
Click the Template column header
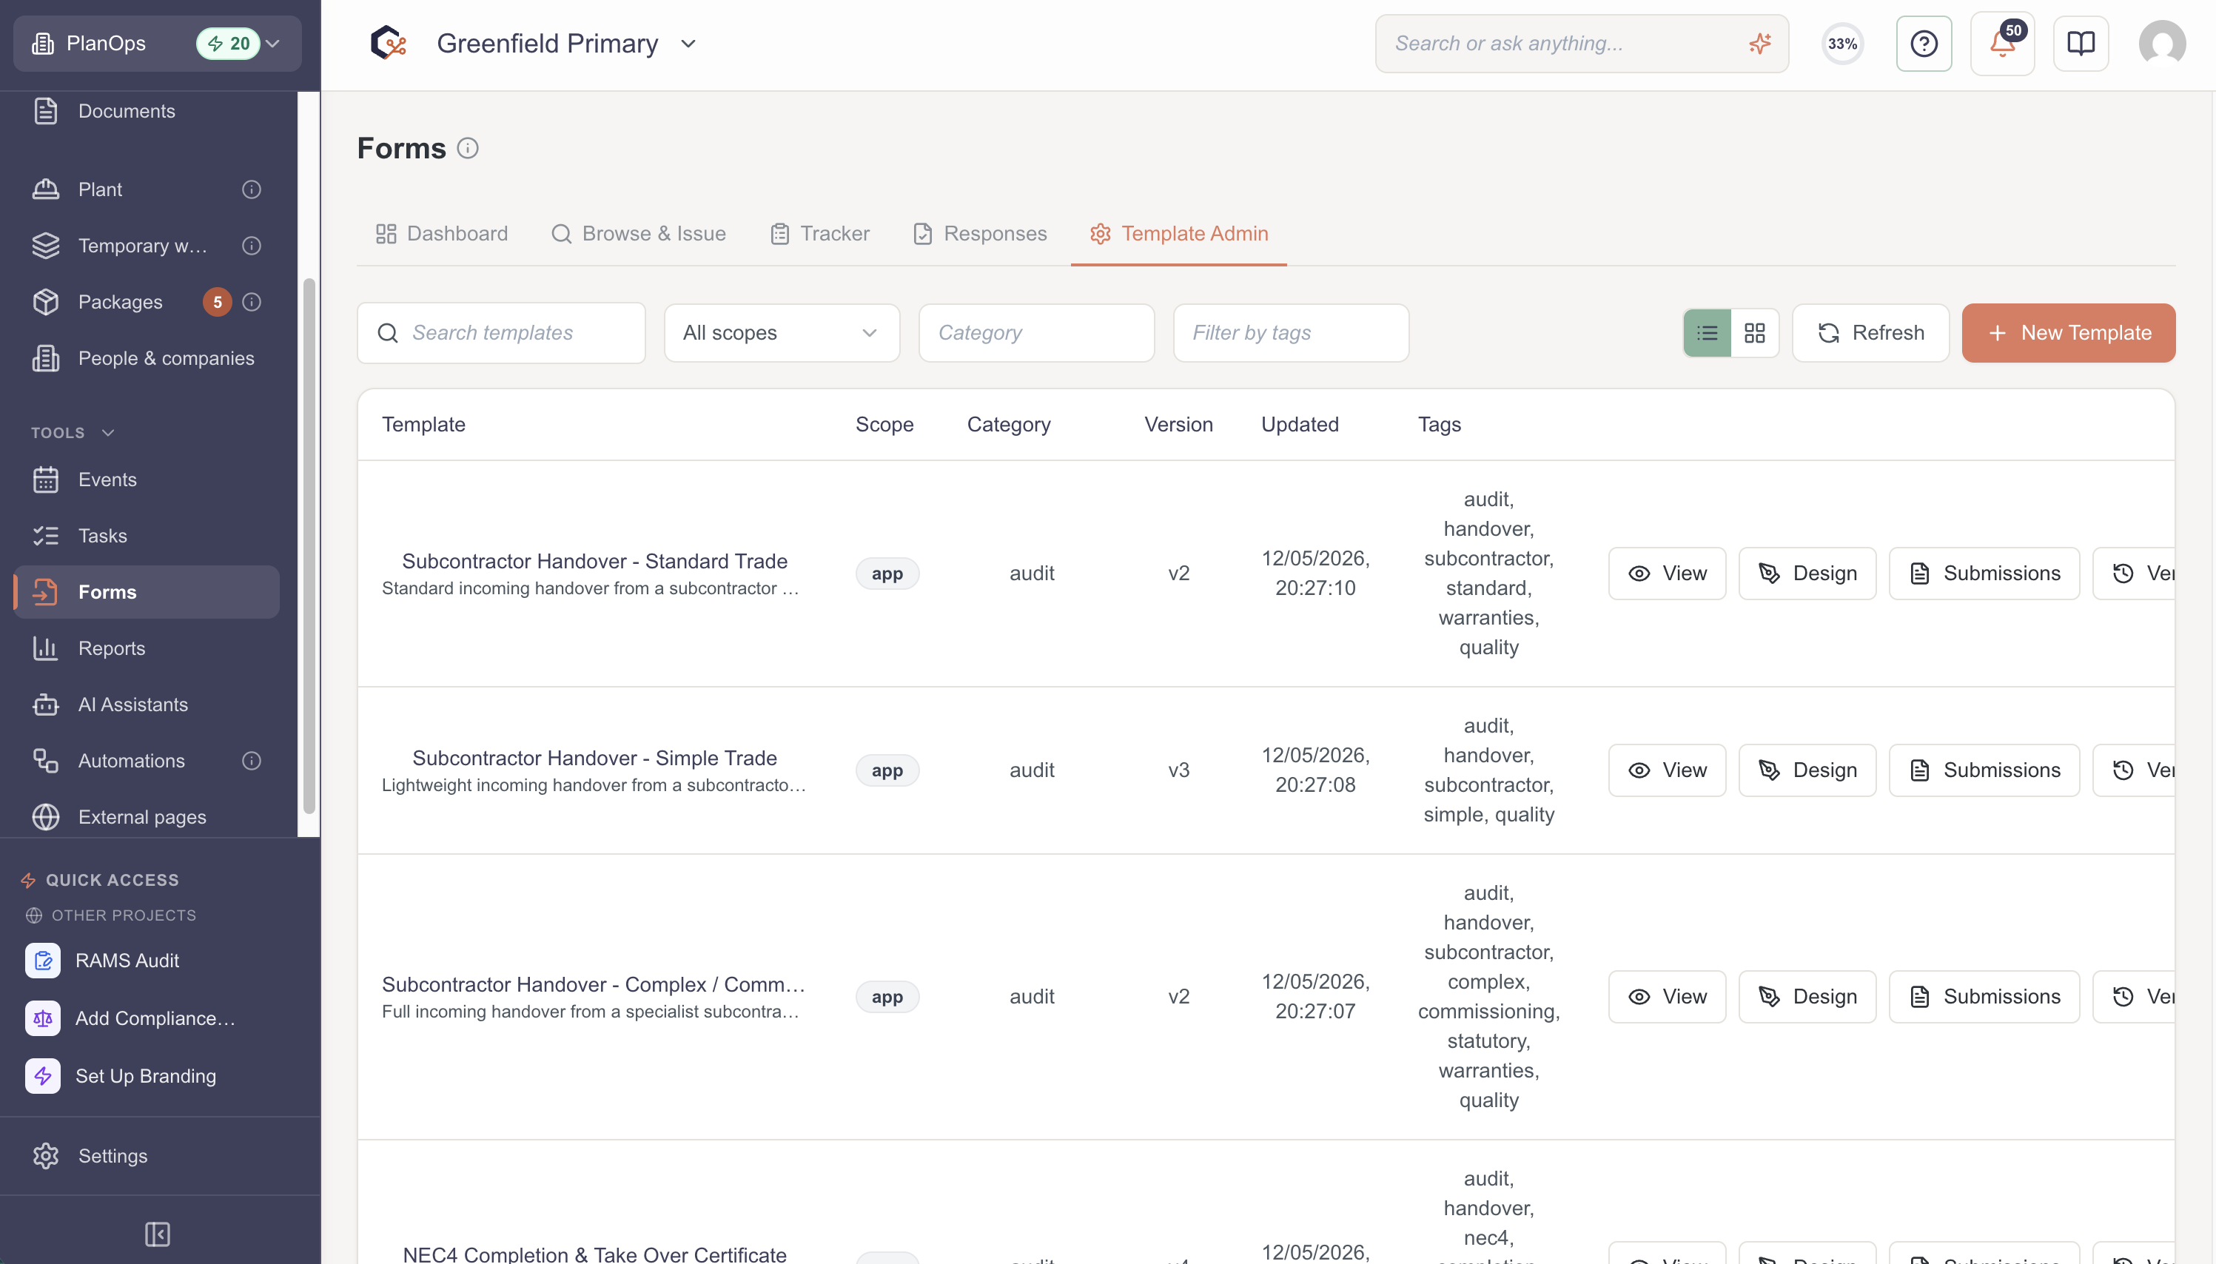423,425
